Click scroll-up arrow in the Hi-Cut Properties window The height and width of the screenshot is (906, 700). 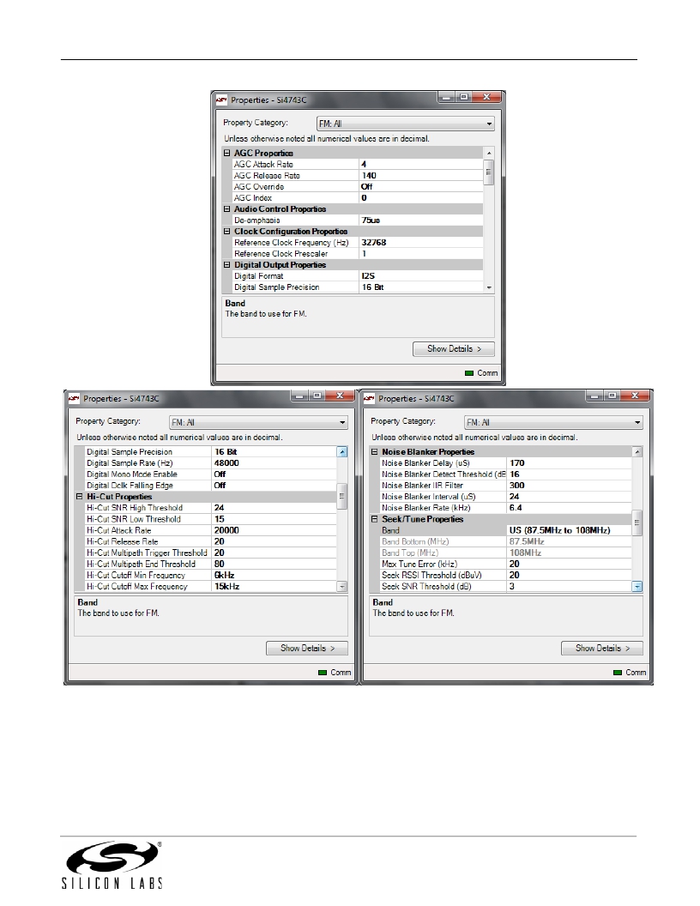point(342,452)
